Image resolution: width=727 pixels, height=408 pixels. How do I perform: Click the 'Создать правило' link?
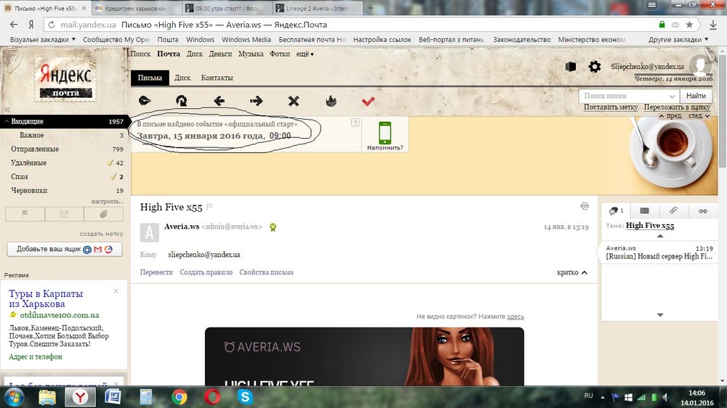click(206, 272)
